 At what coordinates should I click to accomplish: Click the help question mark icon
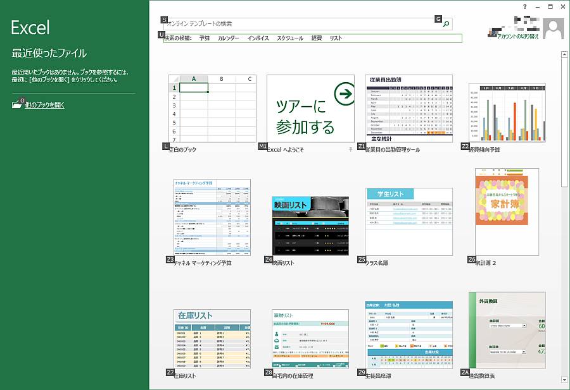524,6
